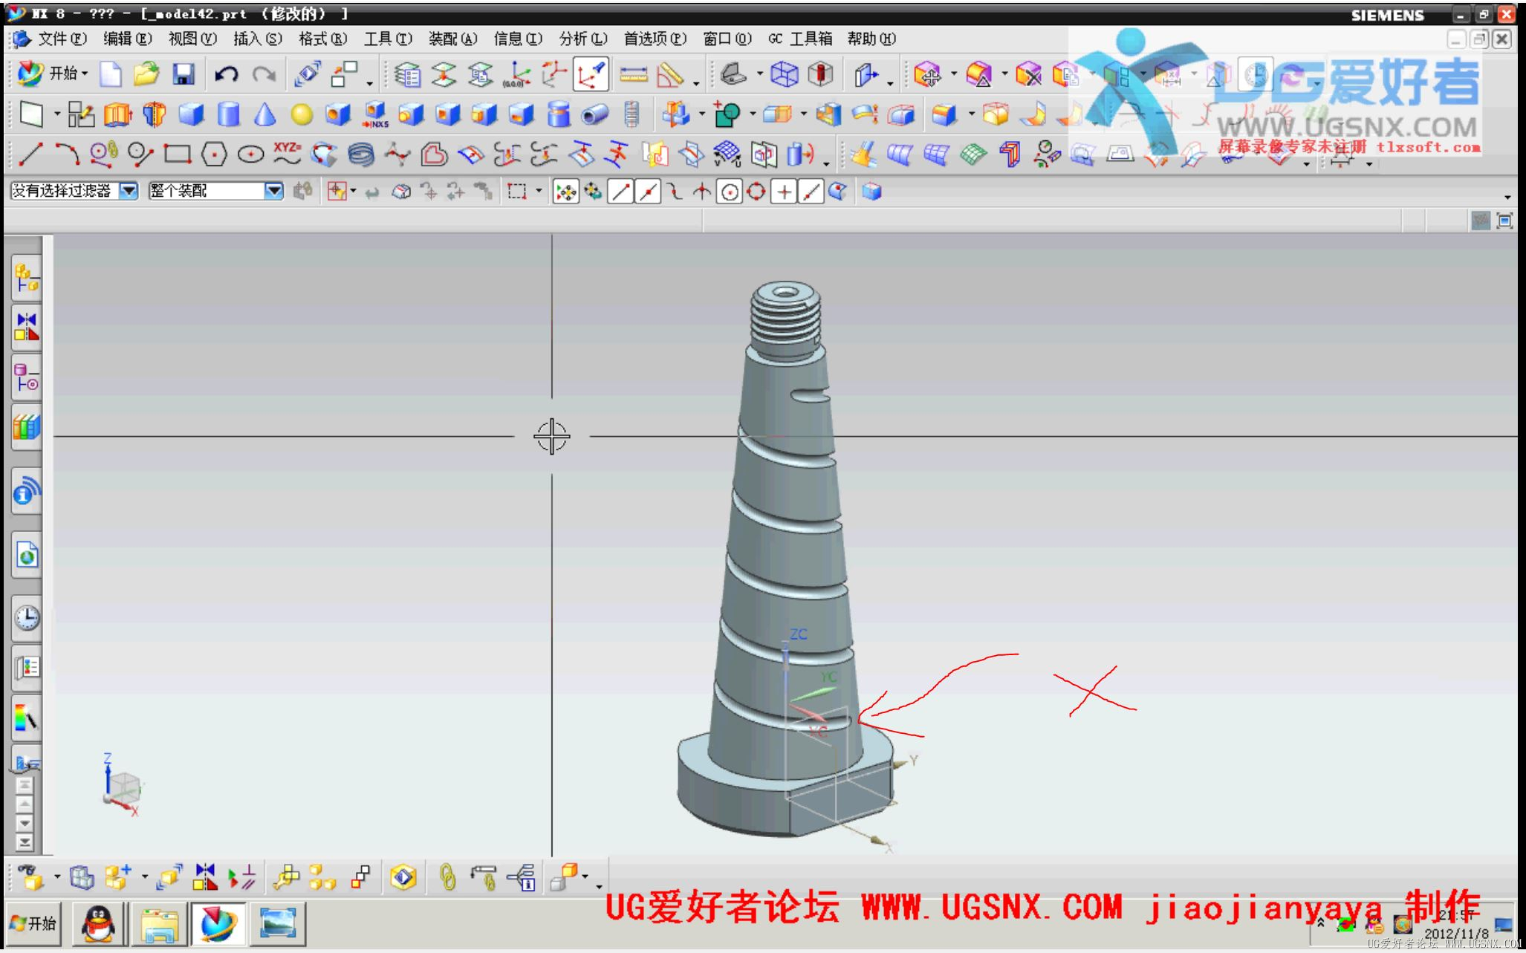Viewport: 1526px width, 953px height.
Task: Open the selection filter dropdown
Action: coord(129,191)
